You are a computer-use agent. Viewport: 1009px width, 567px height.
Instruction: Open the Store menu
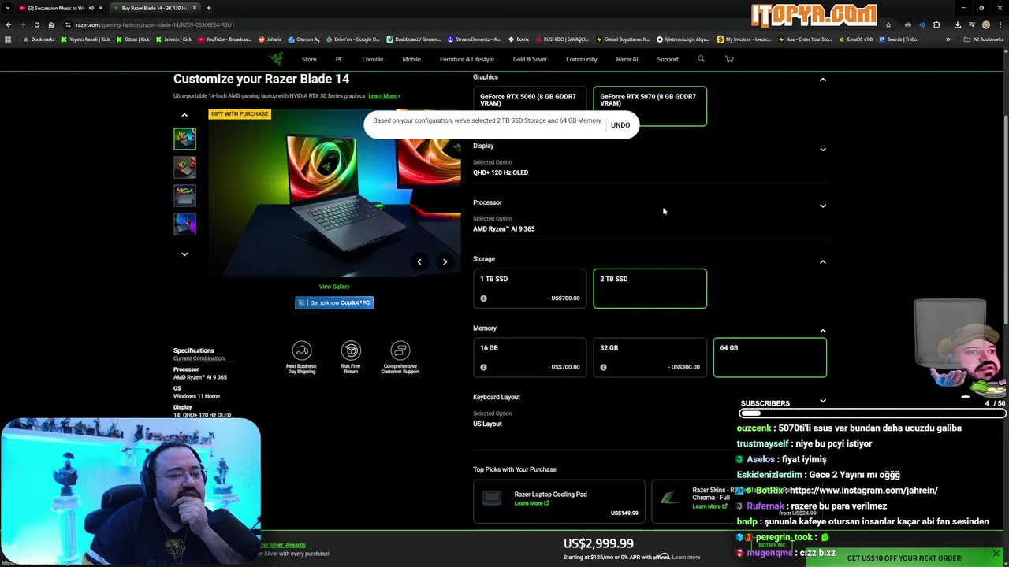(x=309, y=59)
